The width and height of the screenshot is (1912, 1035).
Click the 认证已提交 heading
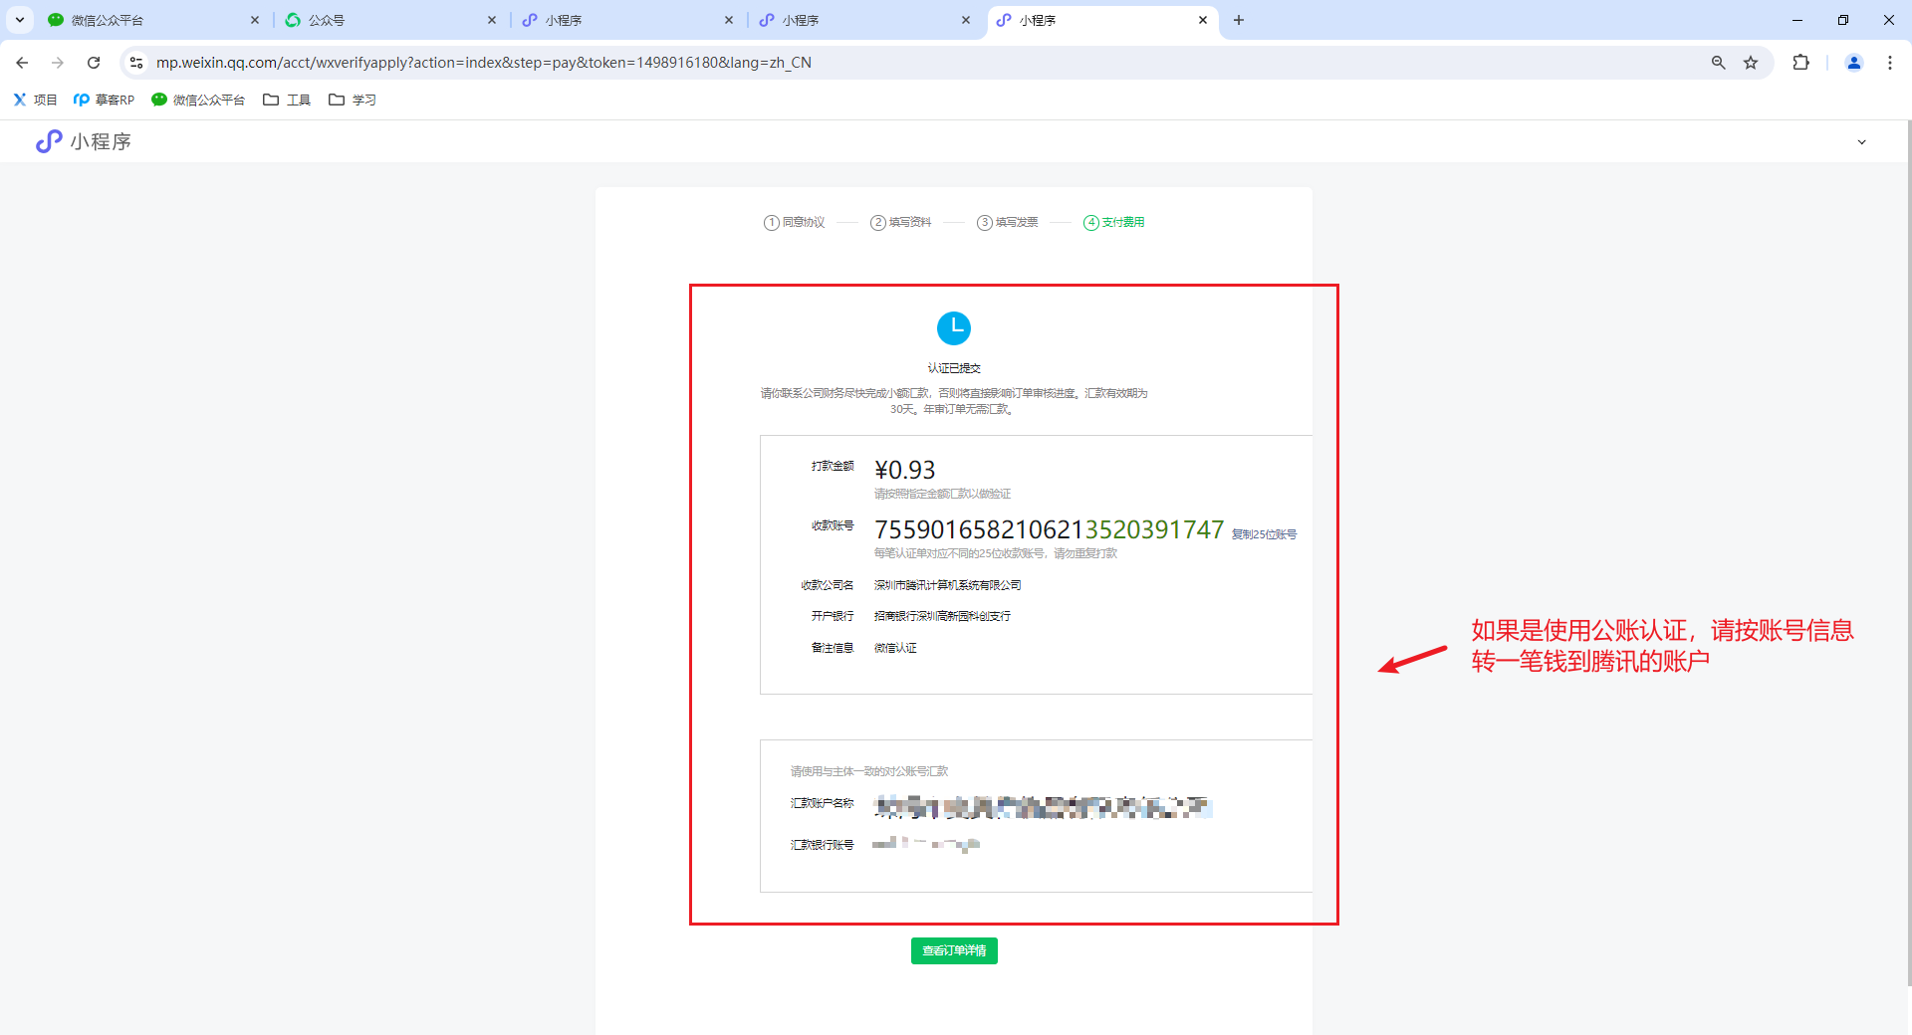pyautogui.click(x=954, y=368)
